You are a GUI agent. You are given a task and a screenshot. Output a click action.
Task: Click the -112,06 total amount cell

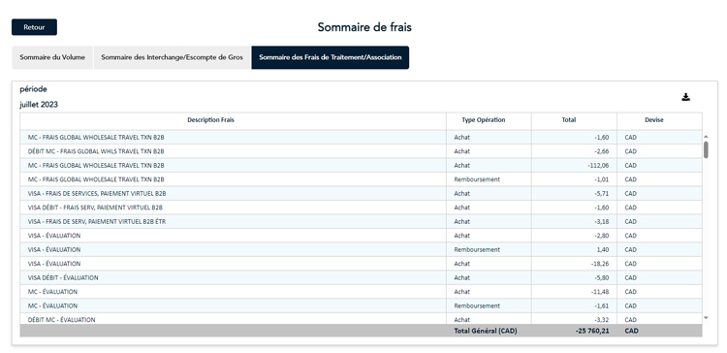[x=574, y=165]
